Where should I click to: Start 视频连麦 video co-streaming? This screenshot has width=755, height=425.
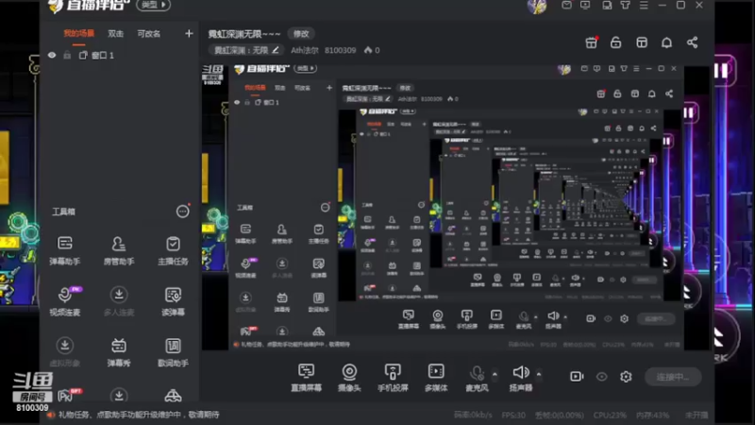[x=64, y=301]
